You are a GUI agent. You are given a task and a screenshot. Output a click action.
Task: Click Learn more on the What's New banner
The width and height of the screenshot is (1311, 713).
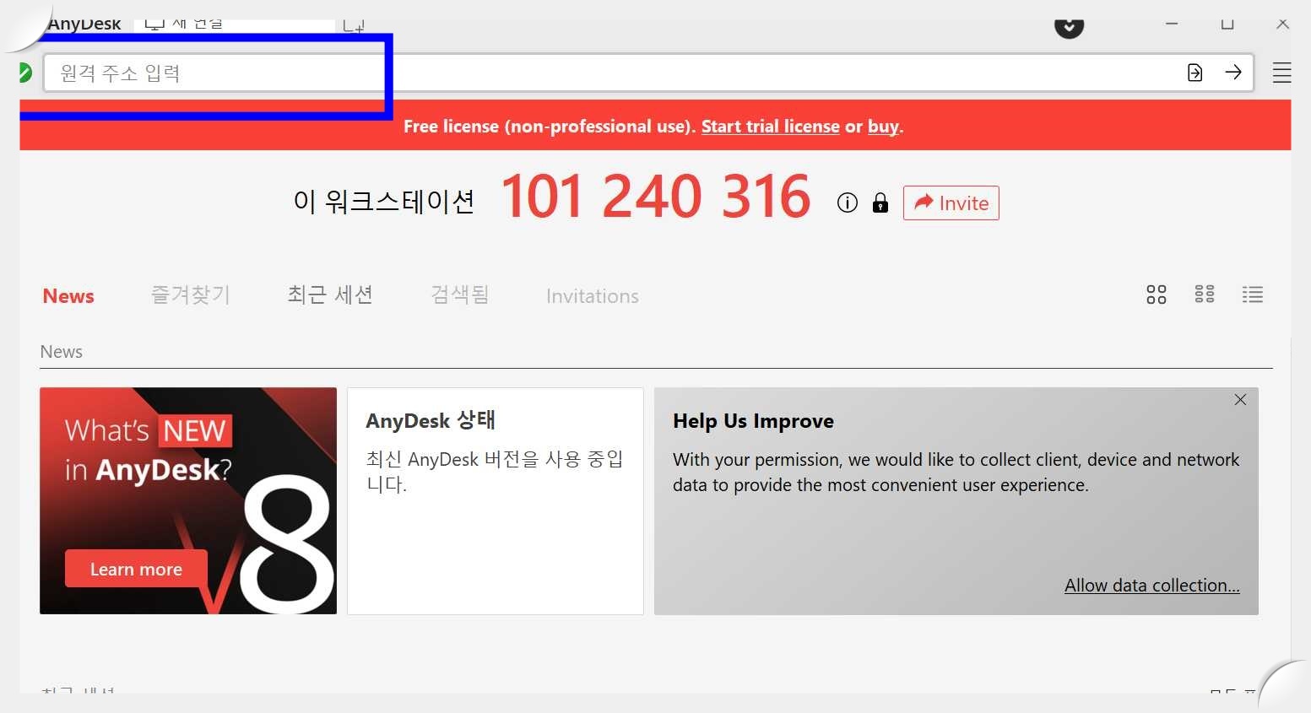(x=135, y=569)
